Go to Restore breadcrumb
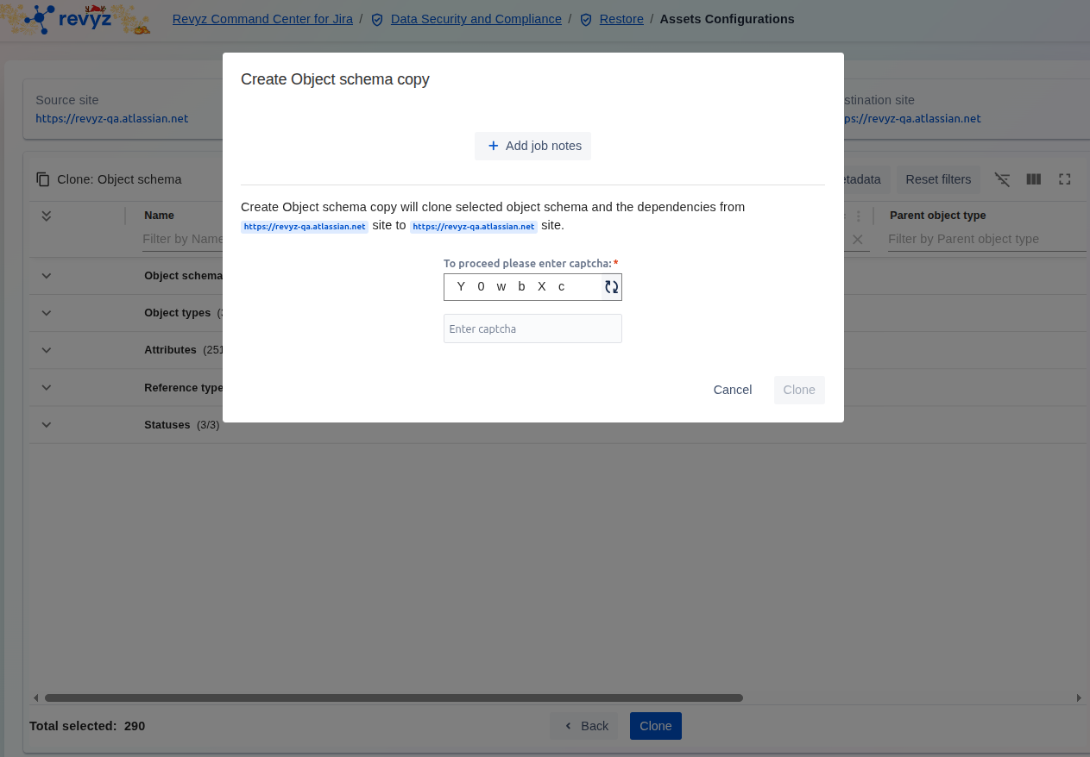The image size is (1090, 757). [621, 19]
